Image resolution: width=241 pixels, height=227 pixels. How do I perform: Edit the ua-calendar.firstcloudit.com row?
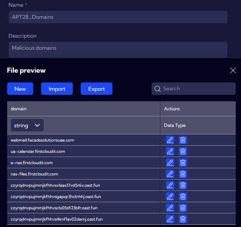click(170, 151)
